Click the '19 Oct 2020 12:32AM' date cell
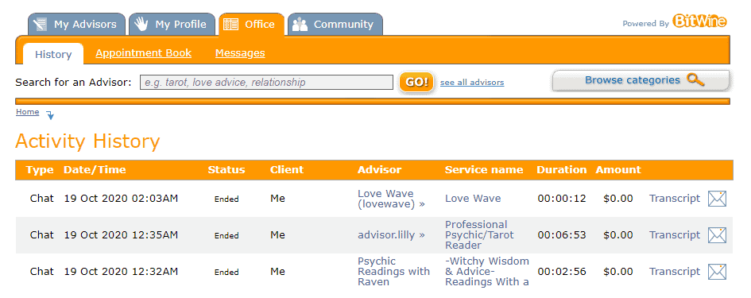Image resolution: width=751 pixels, height=298 pixels. click(121, 272)
